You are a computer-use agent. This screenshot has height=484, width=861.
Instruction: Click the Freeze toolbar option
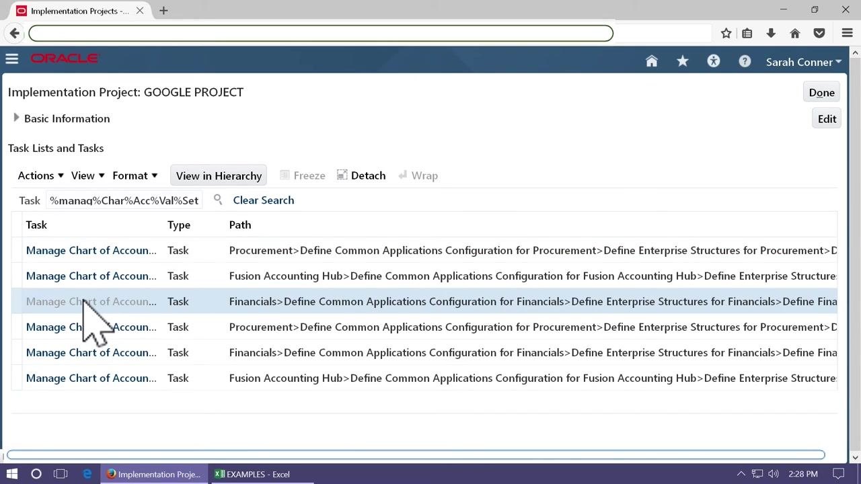(x=303, y=175)
